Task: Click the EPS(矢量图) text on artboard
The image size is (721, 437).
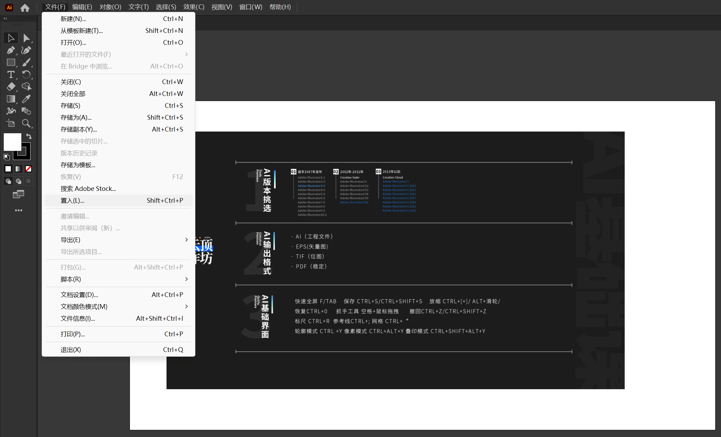Action: point(312,246)
